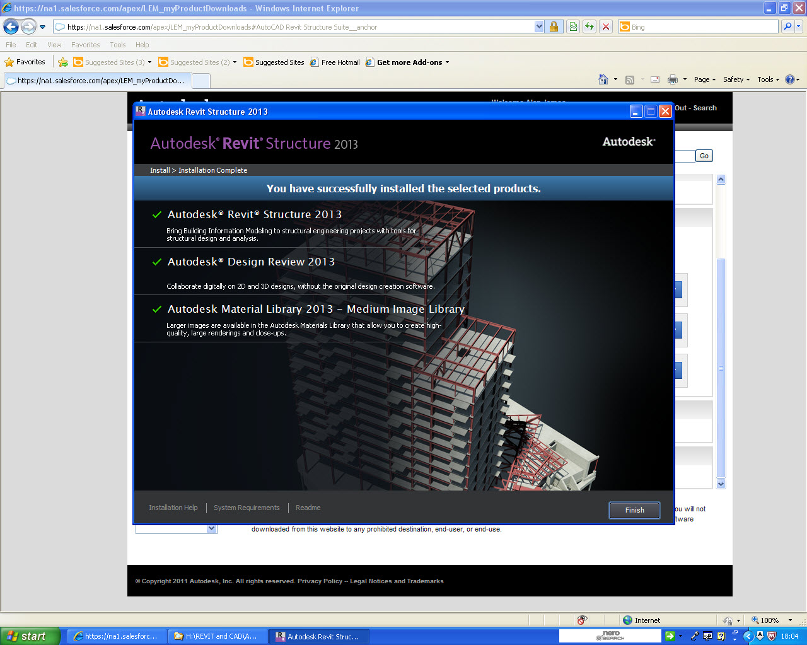Open the Installation Help link
Screen dimensions: 807x645
pyautogui.click(x=173, y=508)
